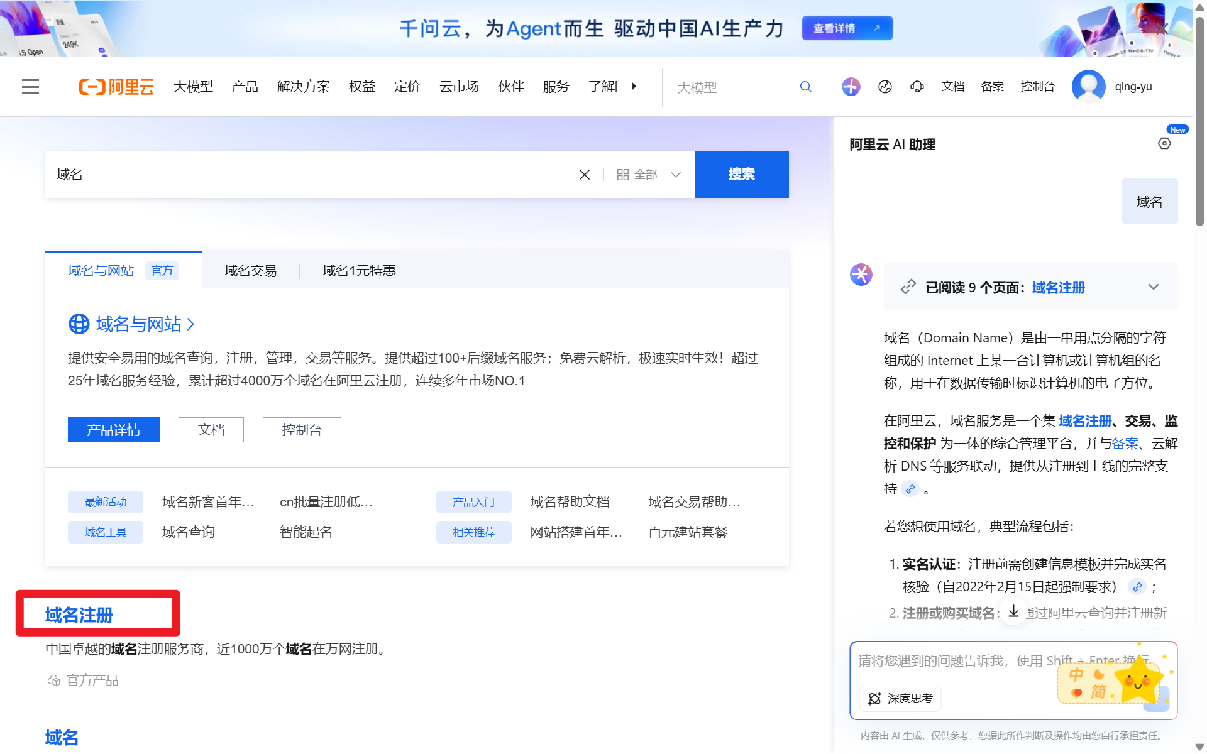
Task: Open 服务 navigation menu
Action: click(556, 87)
